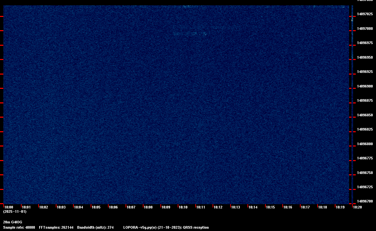Click the (2025-11-01) date text

pos(15,211)
